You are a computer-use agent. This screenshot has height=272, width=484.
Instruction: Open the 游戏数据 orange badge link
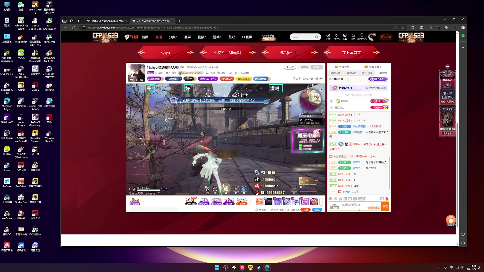click(226, 79)
